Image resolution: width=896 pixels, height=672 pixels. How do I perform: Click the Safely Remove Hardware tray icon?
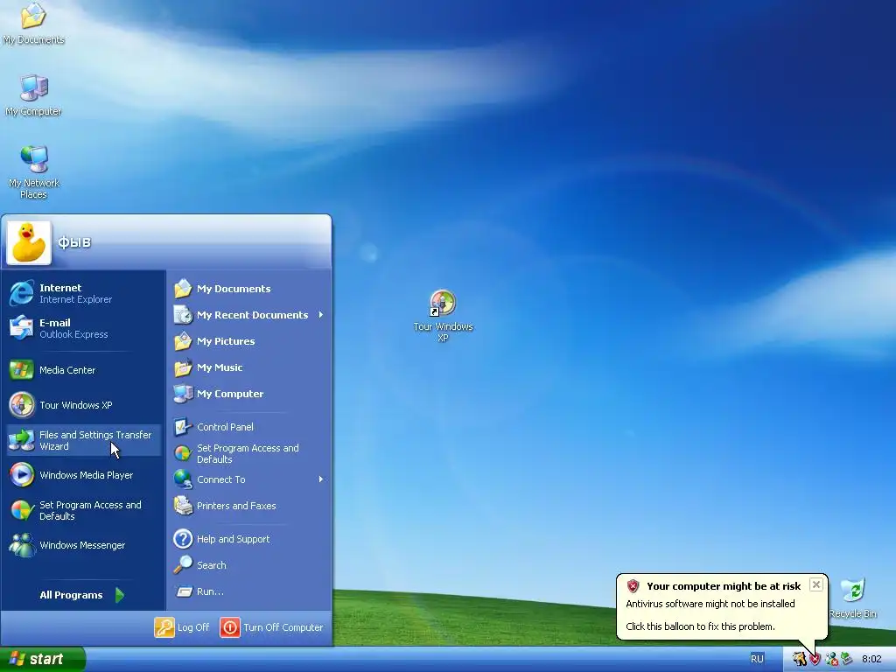846,659
